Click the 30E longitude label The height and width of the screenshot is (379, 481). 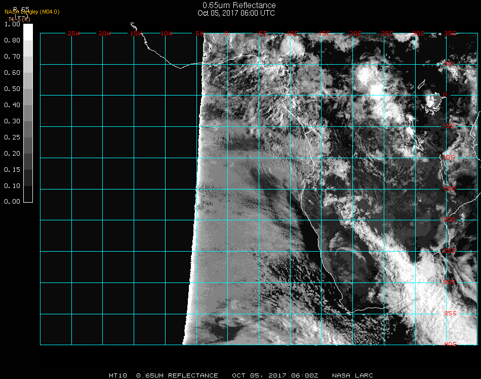(418, 33)
